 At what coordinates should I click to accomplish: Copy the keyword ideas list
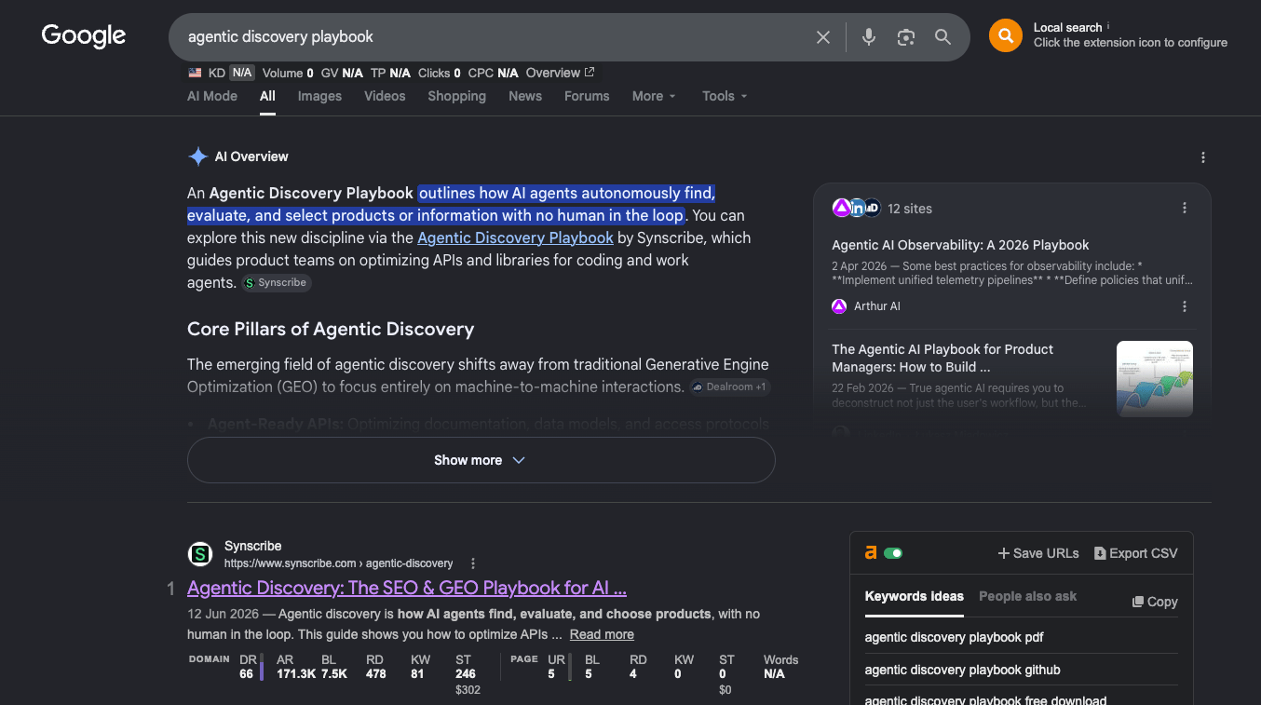pyautogui.click(x=1155, y=602)
